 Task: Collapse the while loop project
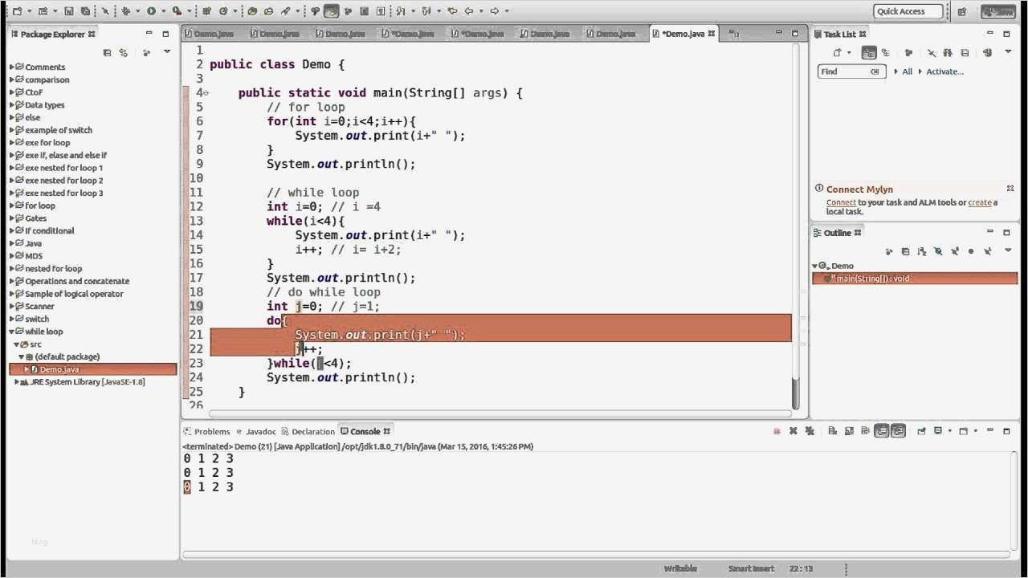(x=12, y=332)
